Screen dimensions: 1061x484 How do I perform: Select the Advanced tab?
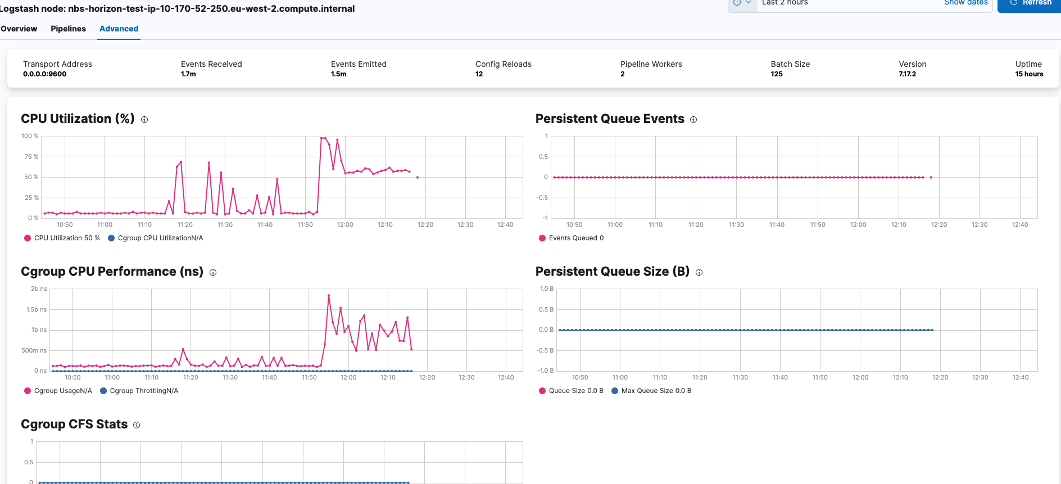pos(119,29)
